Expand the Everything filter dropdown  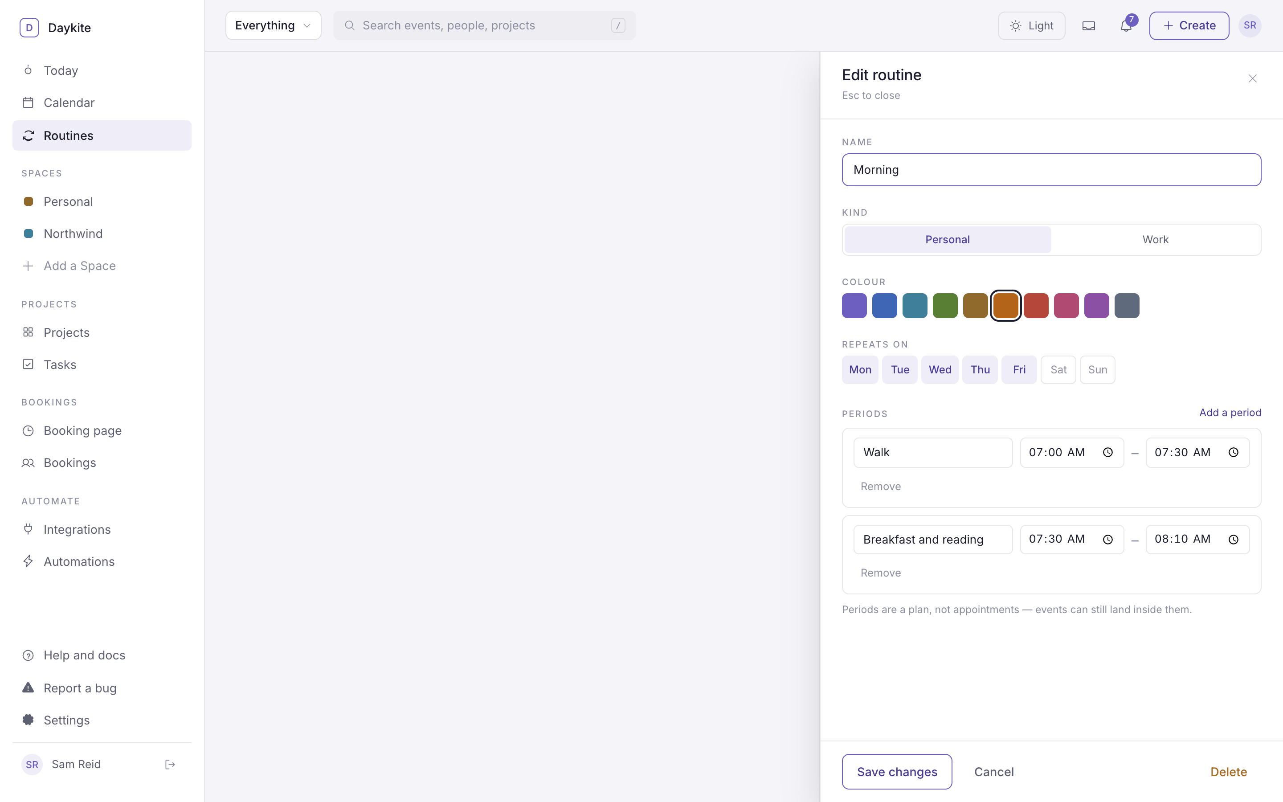(273, 25)
